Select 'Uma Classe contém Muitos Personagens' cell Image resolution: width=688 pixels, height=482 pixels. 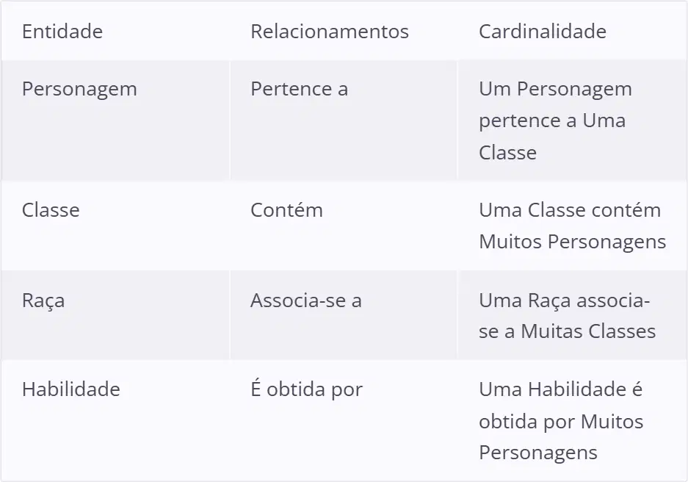pos(572,225)
